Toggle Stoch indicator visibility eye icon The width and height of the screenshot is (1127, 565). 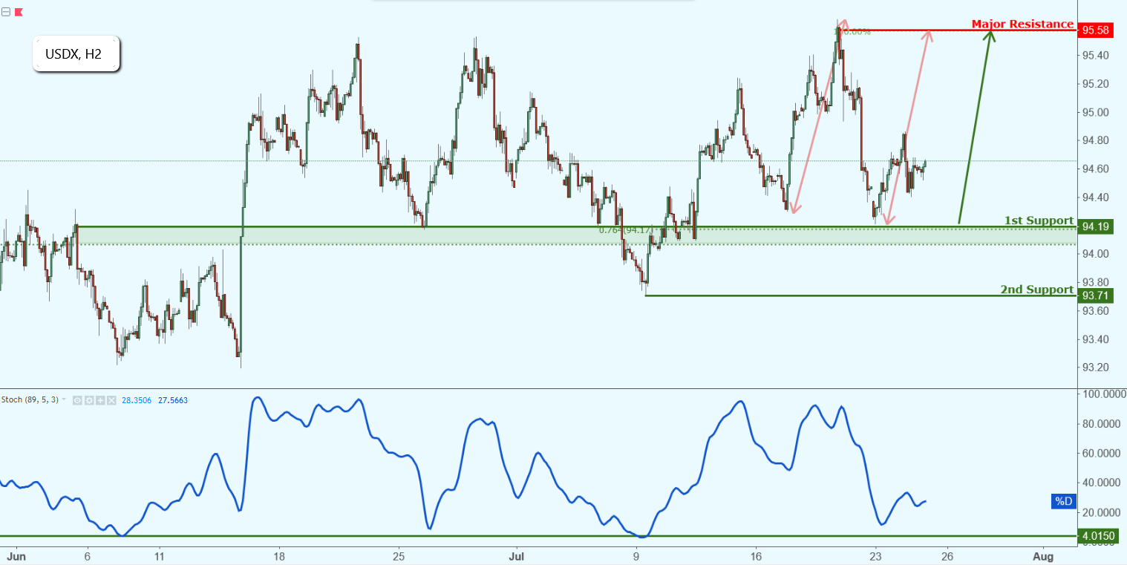[77, 400]
